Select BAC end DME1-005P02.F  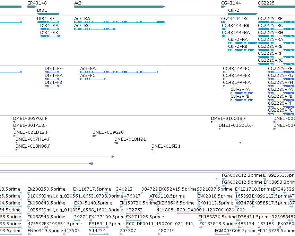(x=30, y=119)
